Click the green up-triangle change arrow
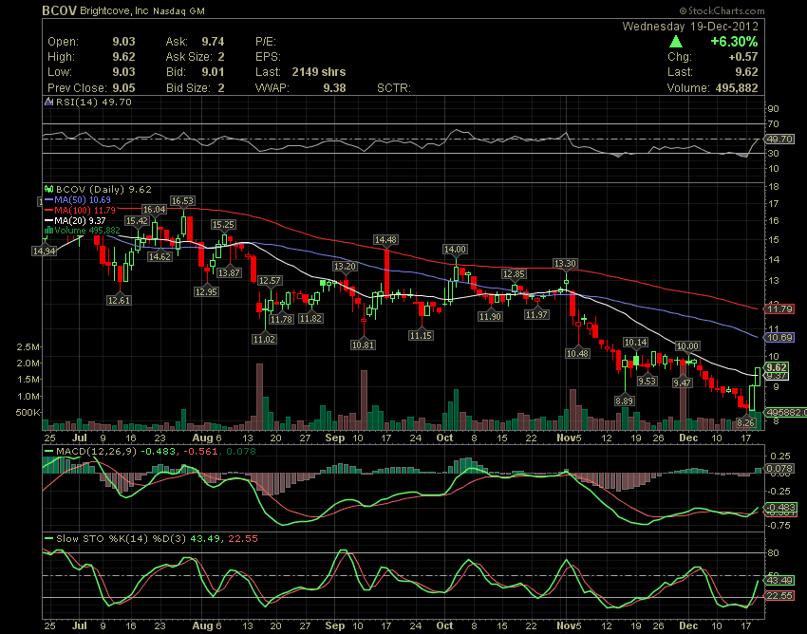 coord(676,42)
